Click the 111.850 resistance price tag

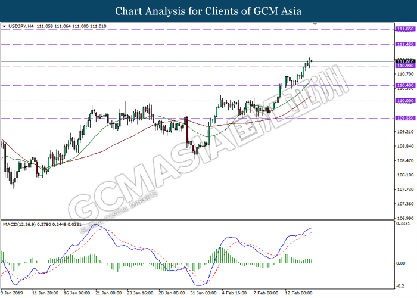pyautogui.click(x=405, y=29)
